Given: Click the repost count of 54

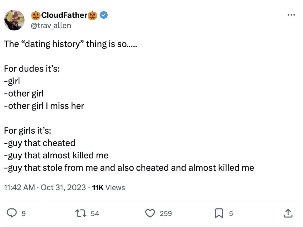Looking at the screenshot, I should click(95, 213).
